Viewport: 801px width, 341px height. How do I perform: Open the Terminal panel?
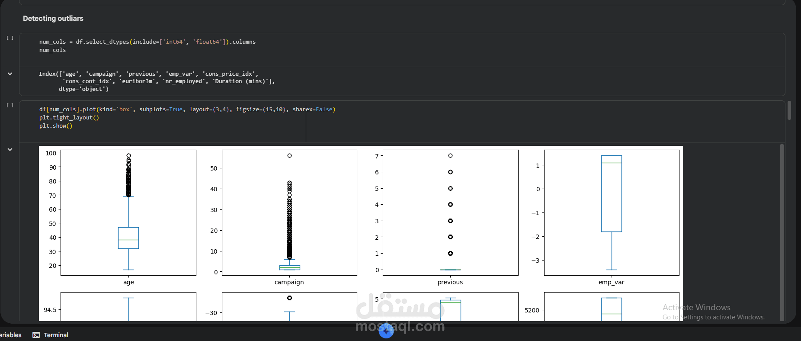[x=51, y=335]
